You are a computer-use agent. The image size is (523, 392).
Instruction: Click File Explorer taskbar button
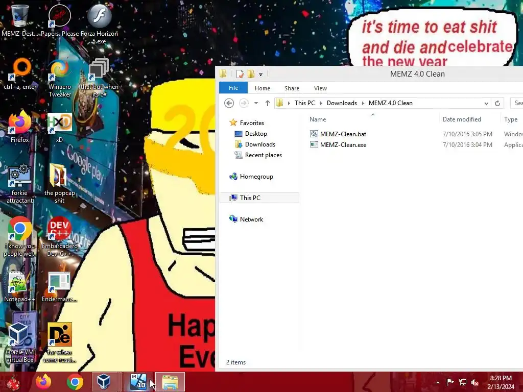tap(170, 382)
